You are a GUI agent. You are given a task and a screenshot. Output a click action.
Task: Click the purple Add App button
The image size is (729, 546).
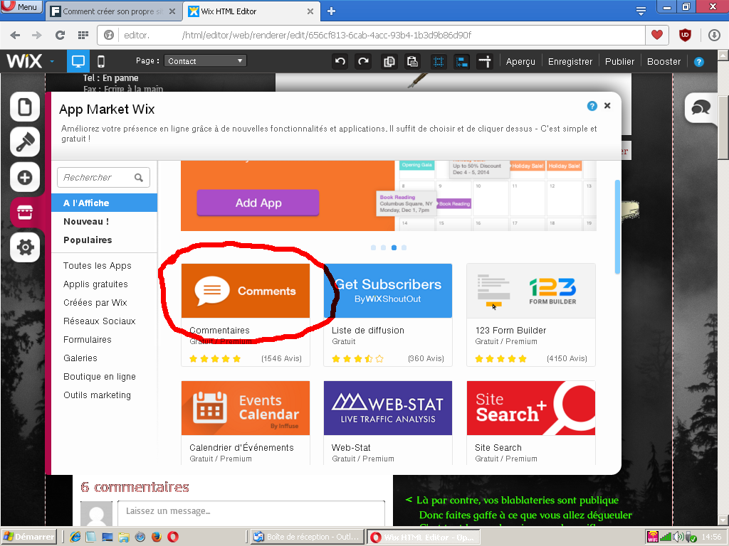(258, 203)
